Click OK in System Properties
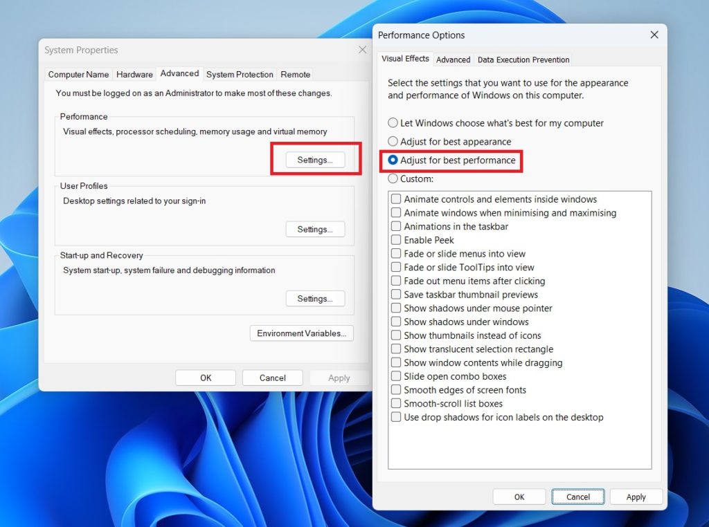709x527 pixels. pyautogui.click(x=206, y=378)
